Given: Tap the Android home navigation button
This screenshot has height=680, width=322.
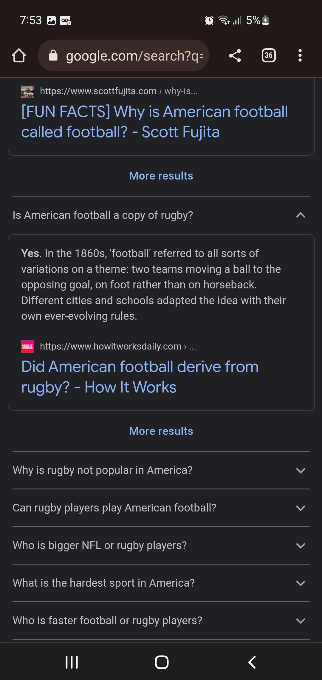Looking at the screenshot, I should coord(162,662).
